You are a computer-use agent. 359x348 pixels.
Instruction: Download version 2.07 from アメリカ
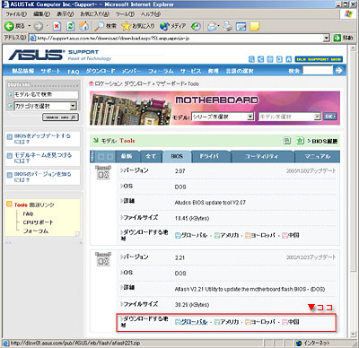(226, 235)
